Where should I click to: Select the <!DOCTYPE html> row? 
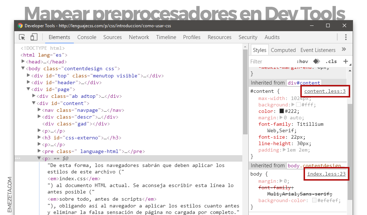(x=43, y=48)
